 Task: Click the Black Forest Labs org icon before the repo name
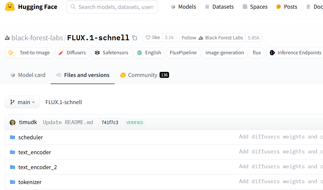(x=7, y=38)
